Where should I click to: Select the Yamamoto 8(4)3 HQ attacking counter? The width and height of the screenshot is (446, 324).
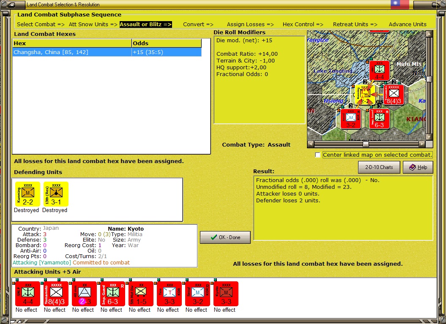[x=56, y=294]
